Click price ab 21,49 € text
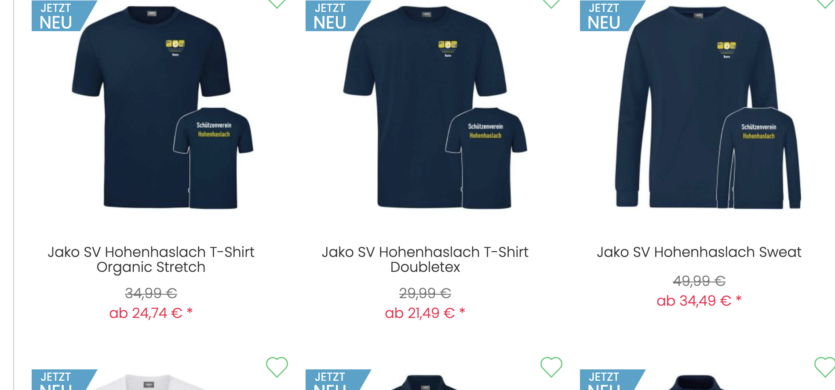The width and height of the screenshot is (835, 390). (425, 313)
